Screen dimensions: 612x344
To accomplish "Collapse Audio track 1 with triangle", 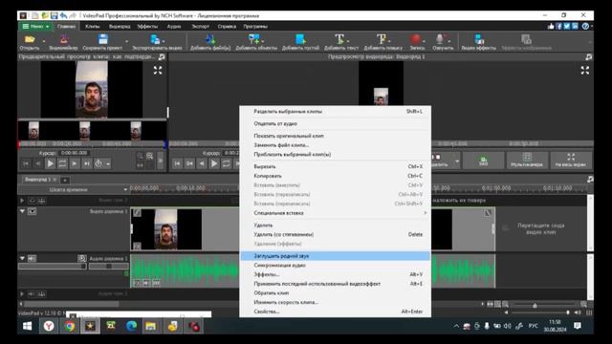I will coord(22,258).
